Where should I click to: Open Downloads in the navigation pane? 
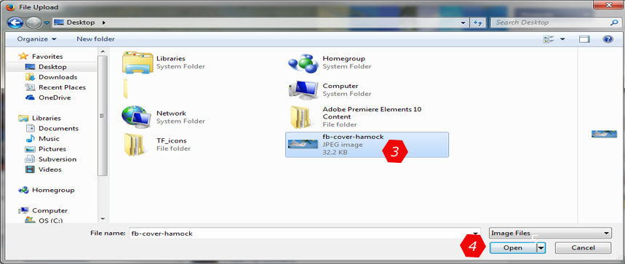[x=51, y=77]
